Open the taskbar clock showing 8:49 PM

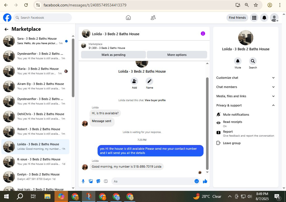(262, 196)
